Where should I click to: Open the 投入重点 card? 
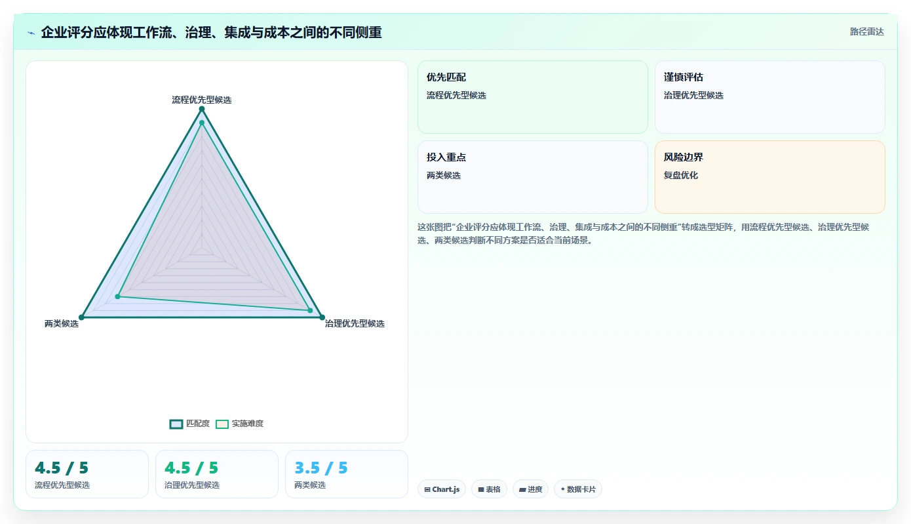pos(532,177)
